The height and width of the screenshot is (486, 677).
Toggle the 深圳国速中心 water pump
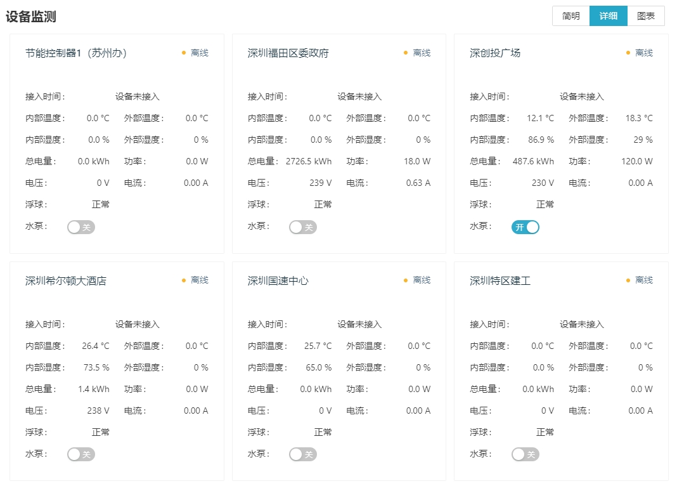click(303, 454)
